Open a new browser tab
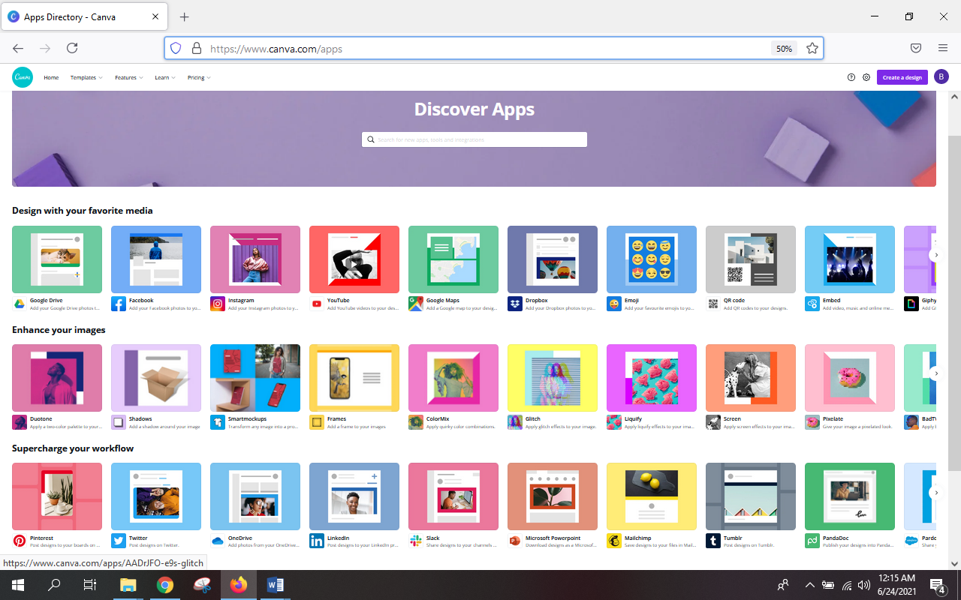 [x=185, y=16]
